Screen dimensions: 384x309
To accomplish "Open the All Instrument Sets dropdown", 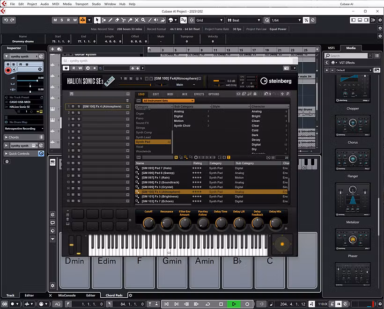I will [169, 101].
